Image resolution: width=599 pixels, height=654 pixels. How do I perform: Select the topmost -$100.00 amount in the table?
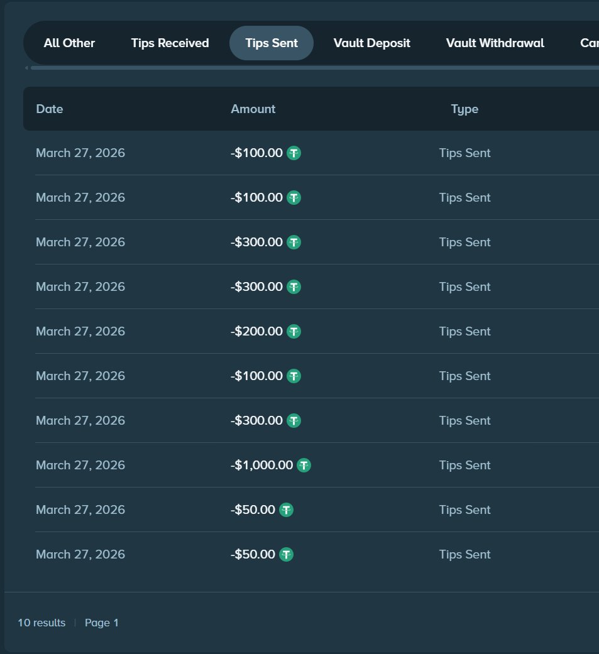coord(256,153)
